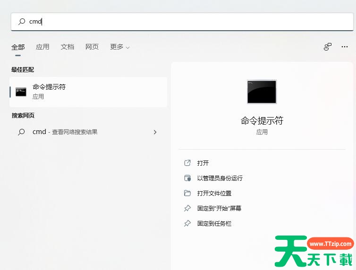Click the large Command Prompt preview thumbnail
The width and height of the screenshot is (356, 270).
[262, 92]
